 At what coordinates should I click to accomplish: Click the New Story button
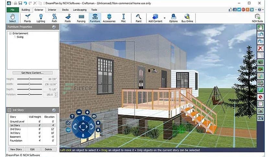pyautogui.click(x=16, y=149)
